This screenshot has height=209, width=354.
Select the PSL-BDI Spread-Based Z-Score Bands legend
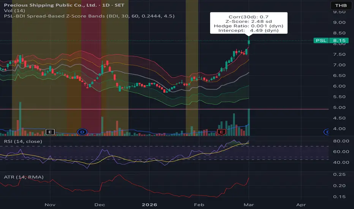(x=89, y=16)
